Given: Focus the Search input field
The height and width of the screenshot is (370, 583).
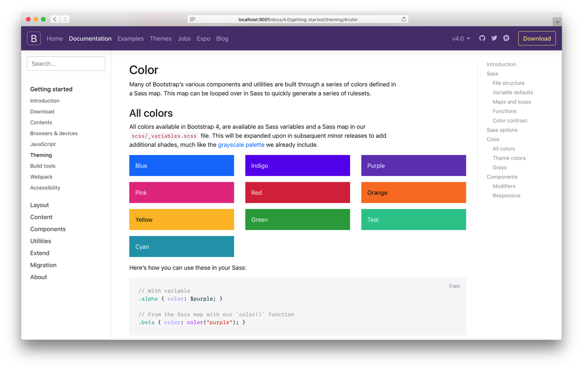Looking at the screenshot, I should [x=66, y=64].
